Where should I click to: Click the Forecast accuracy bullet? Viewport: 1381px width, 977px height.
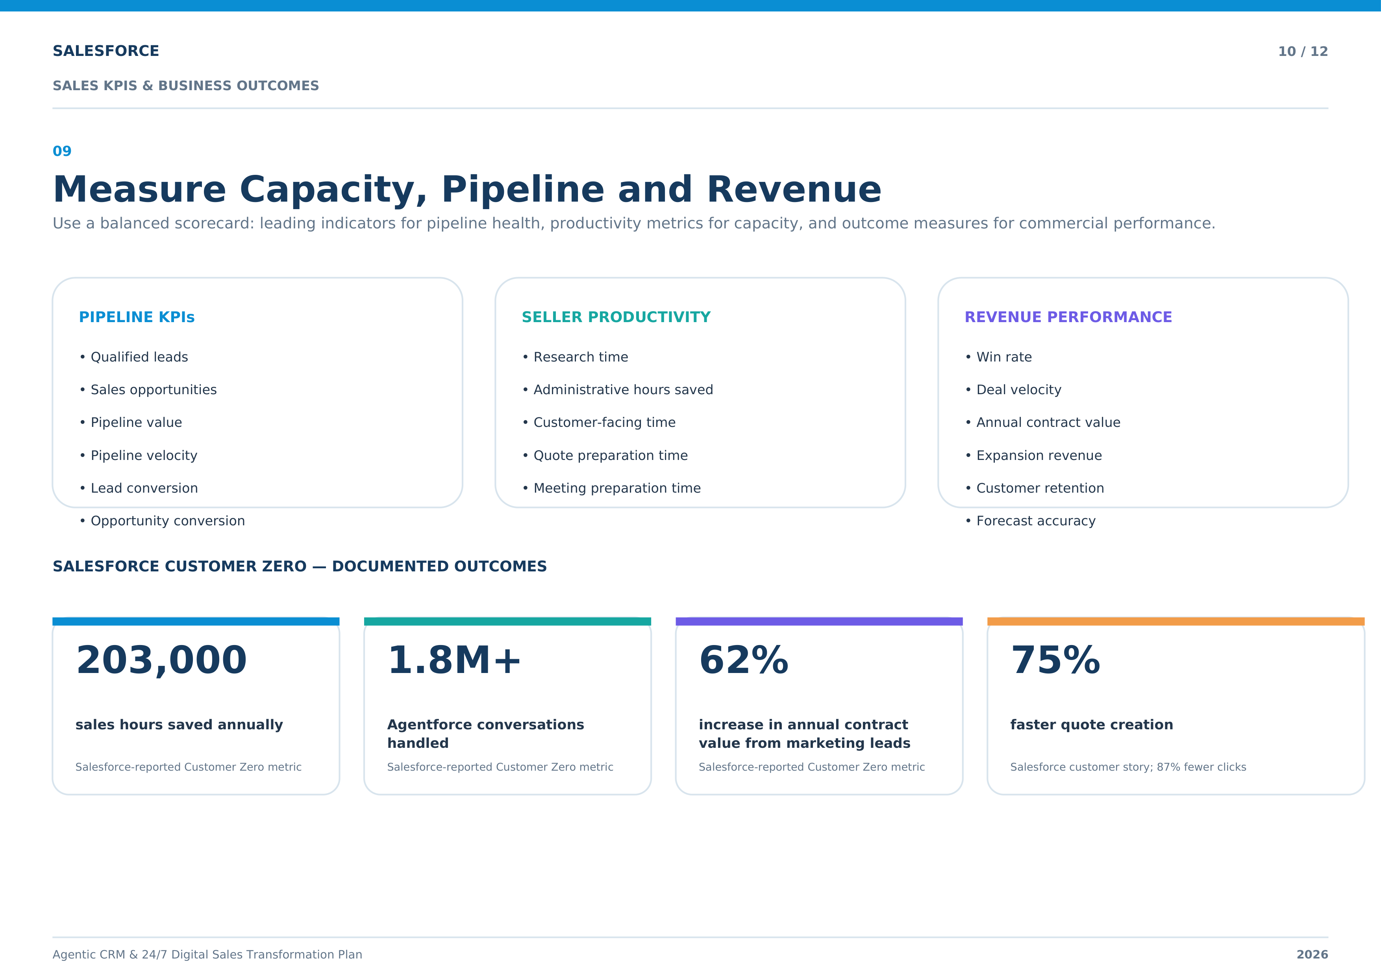1030,521
